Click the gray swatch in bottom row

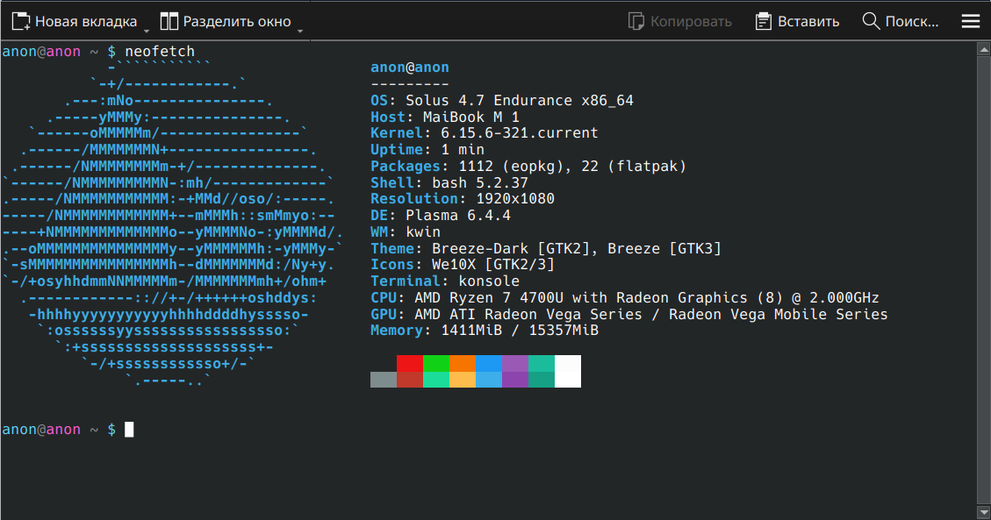[x=383, y=379]
